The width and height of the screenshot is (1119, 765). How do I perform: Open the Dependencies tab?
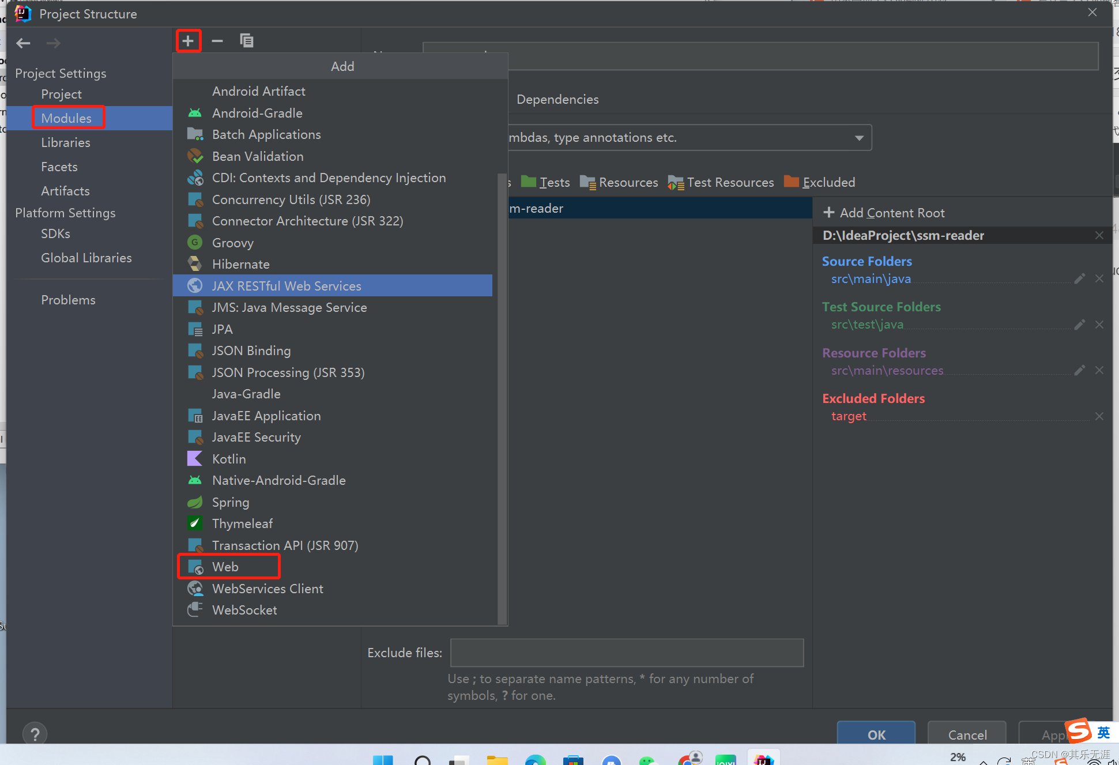[557, 99]
